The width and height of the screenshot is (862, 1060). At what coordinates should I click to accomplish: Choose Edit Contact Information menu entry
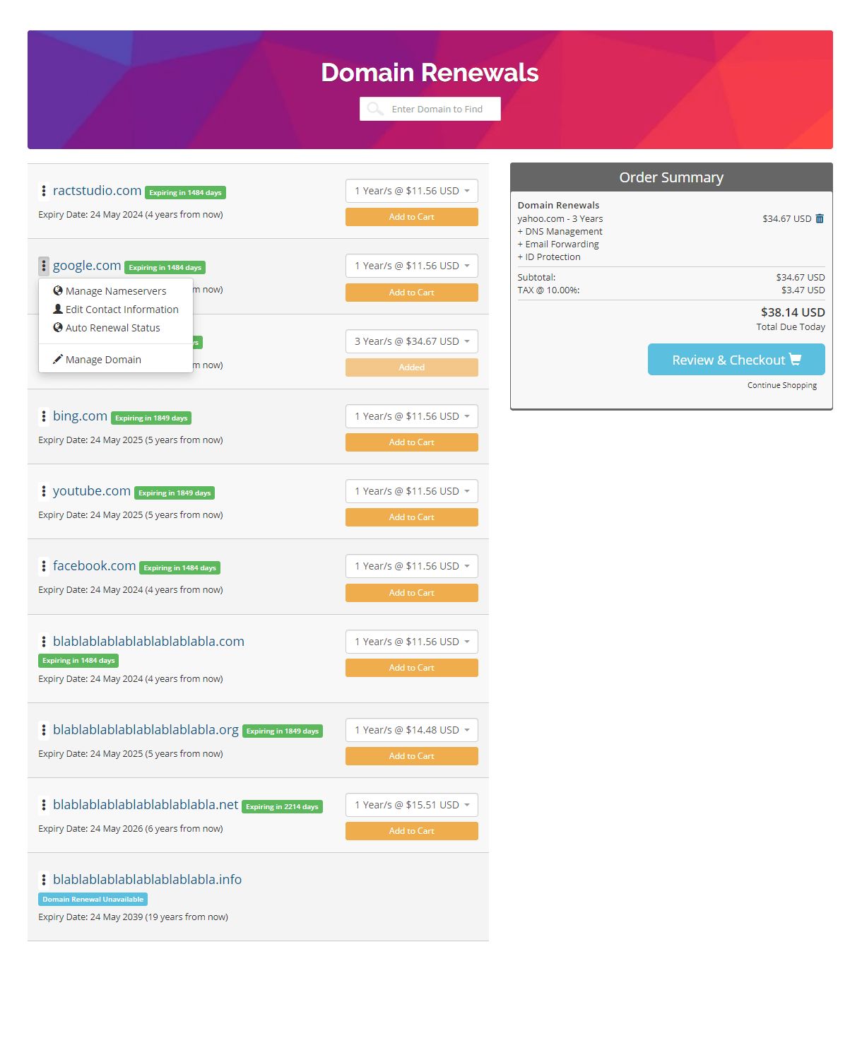pos(122,310)
